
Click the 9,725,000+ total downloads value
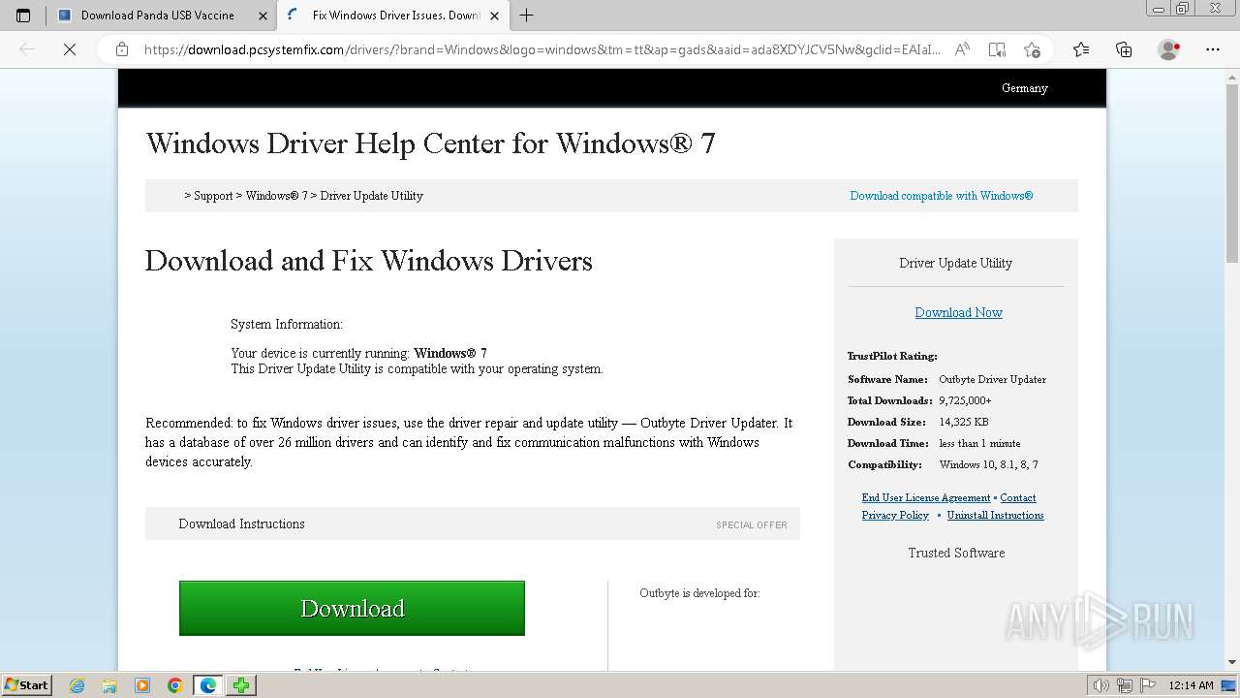965,400
